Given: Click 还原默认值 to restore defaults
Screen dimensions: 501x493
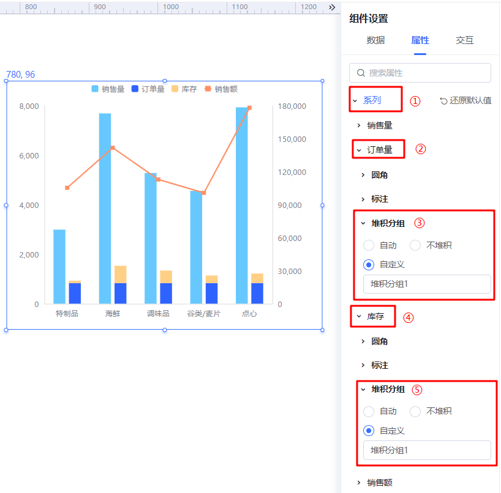Looking at the screenshot, I should pos(470,100).
